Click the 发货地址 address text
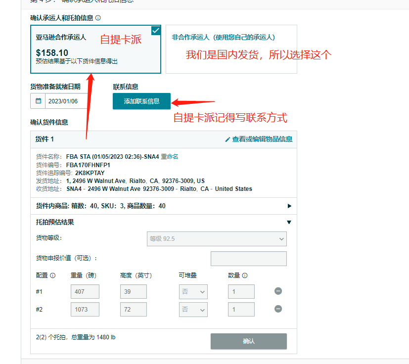Screen dimensions: 409x364 [136, 181]
